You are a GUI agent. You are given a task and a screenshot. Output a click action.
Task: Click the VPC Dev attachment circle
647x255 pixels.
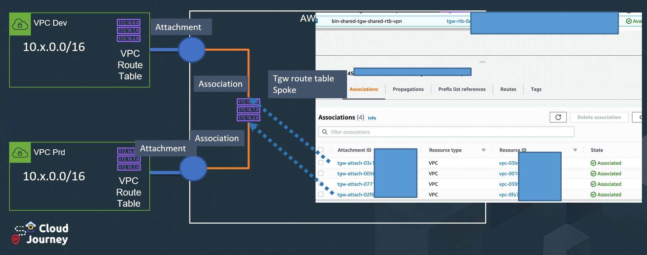point(192,50)
